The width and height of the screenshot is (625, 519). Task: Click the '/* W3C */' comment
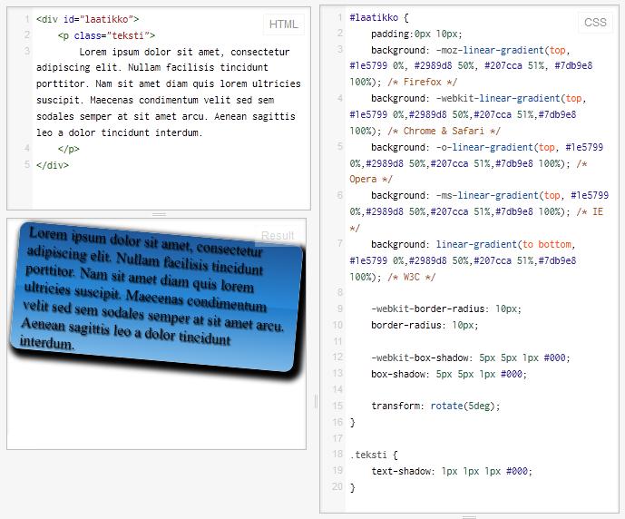411,277
